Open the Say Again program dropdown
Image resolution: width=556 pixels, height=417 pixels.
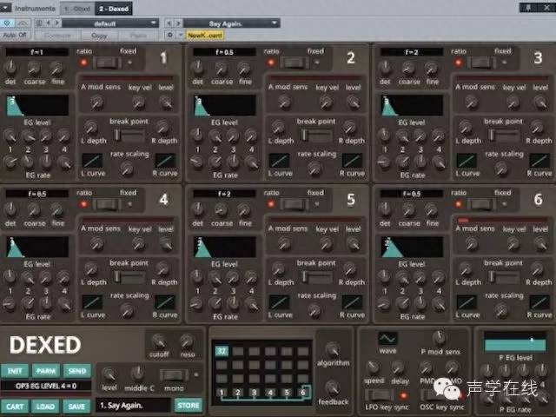tap(232, 23)
